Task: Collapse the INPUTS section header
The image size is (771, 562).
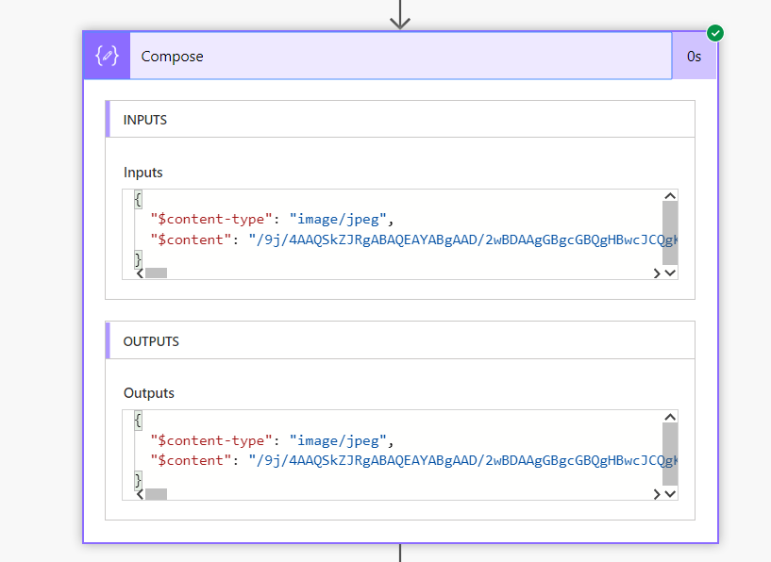Action: click(x=400, y=120)
